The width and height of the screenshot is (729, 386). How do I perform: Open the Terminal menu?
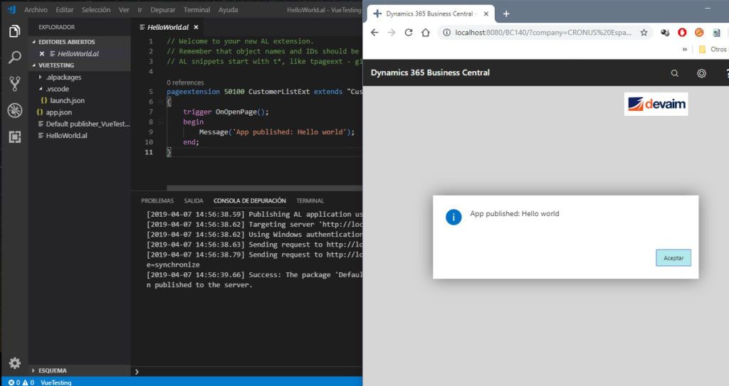196,10
